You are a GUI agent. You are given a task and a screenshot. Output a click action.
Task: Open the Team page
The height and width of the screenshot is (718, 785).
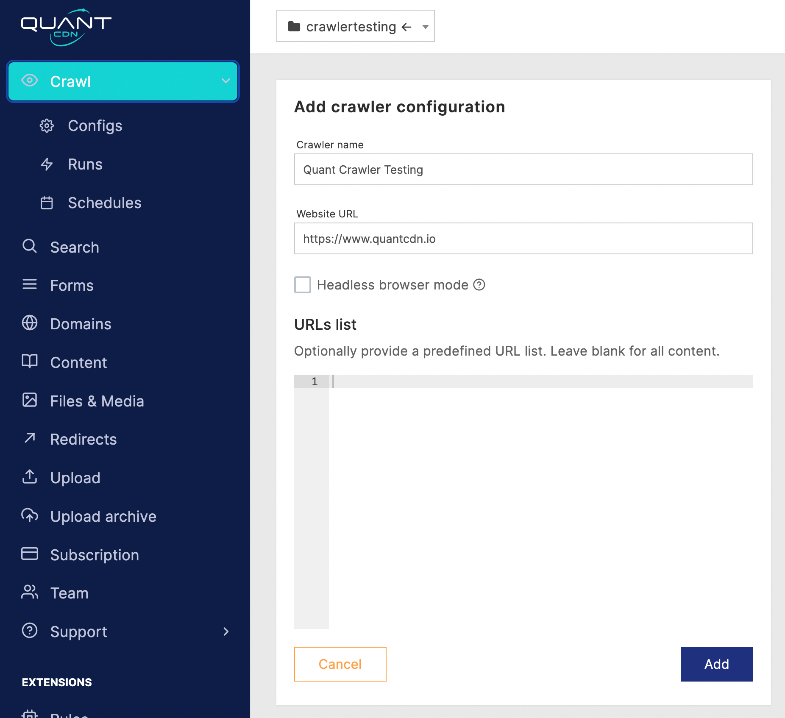tap(69, 593)
